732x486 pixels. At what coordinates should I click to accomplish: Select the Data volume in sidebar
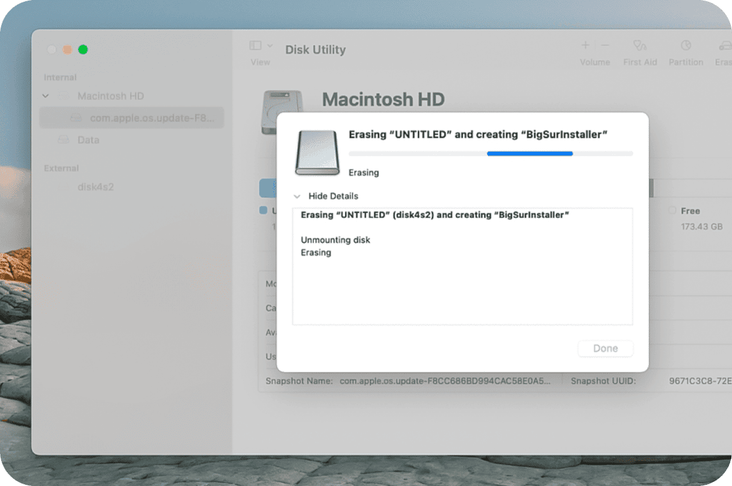[88, 140]
